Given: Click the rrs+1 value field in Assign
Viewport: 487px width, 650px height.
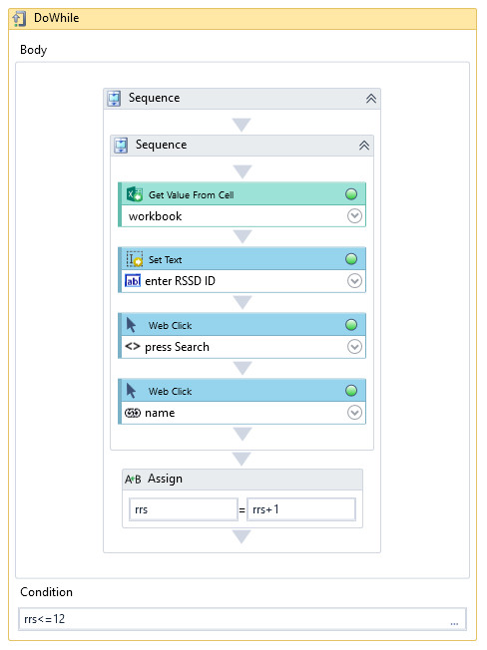Looking at the screenshot, I should click(301, 509).
